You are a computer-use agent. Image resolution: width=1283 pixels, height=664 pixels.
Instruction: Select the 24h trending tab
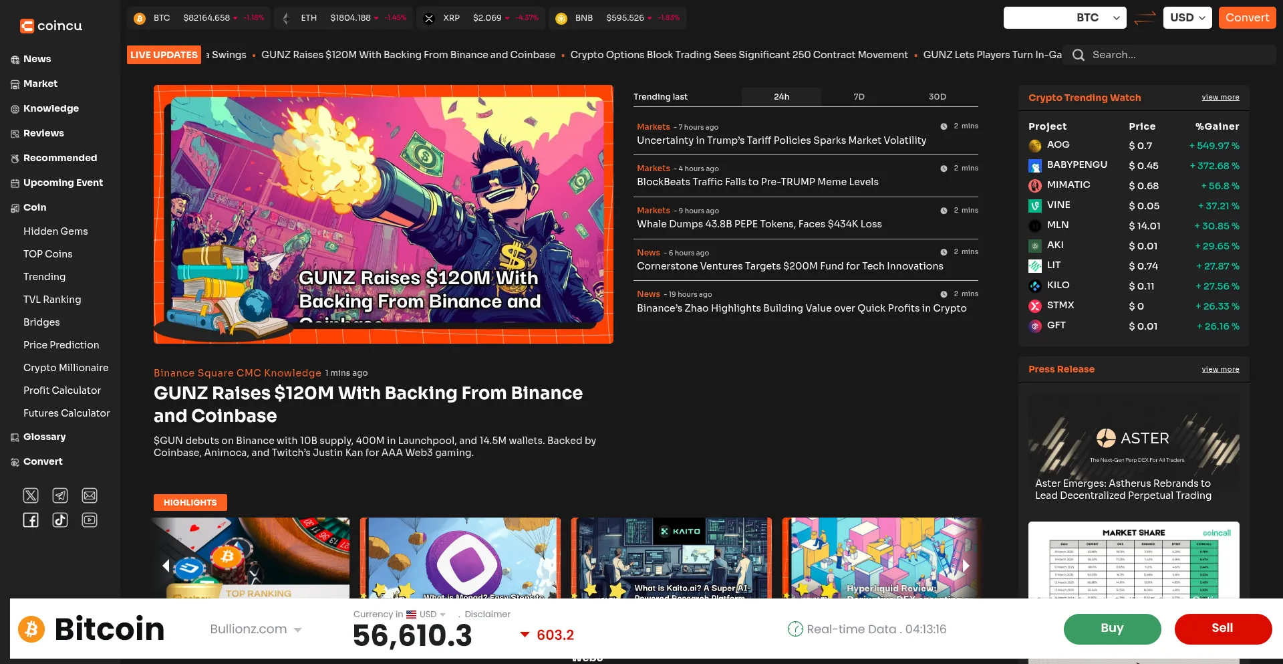click(781, 97)
